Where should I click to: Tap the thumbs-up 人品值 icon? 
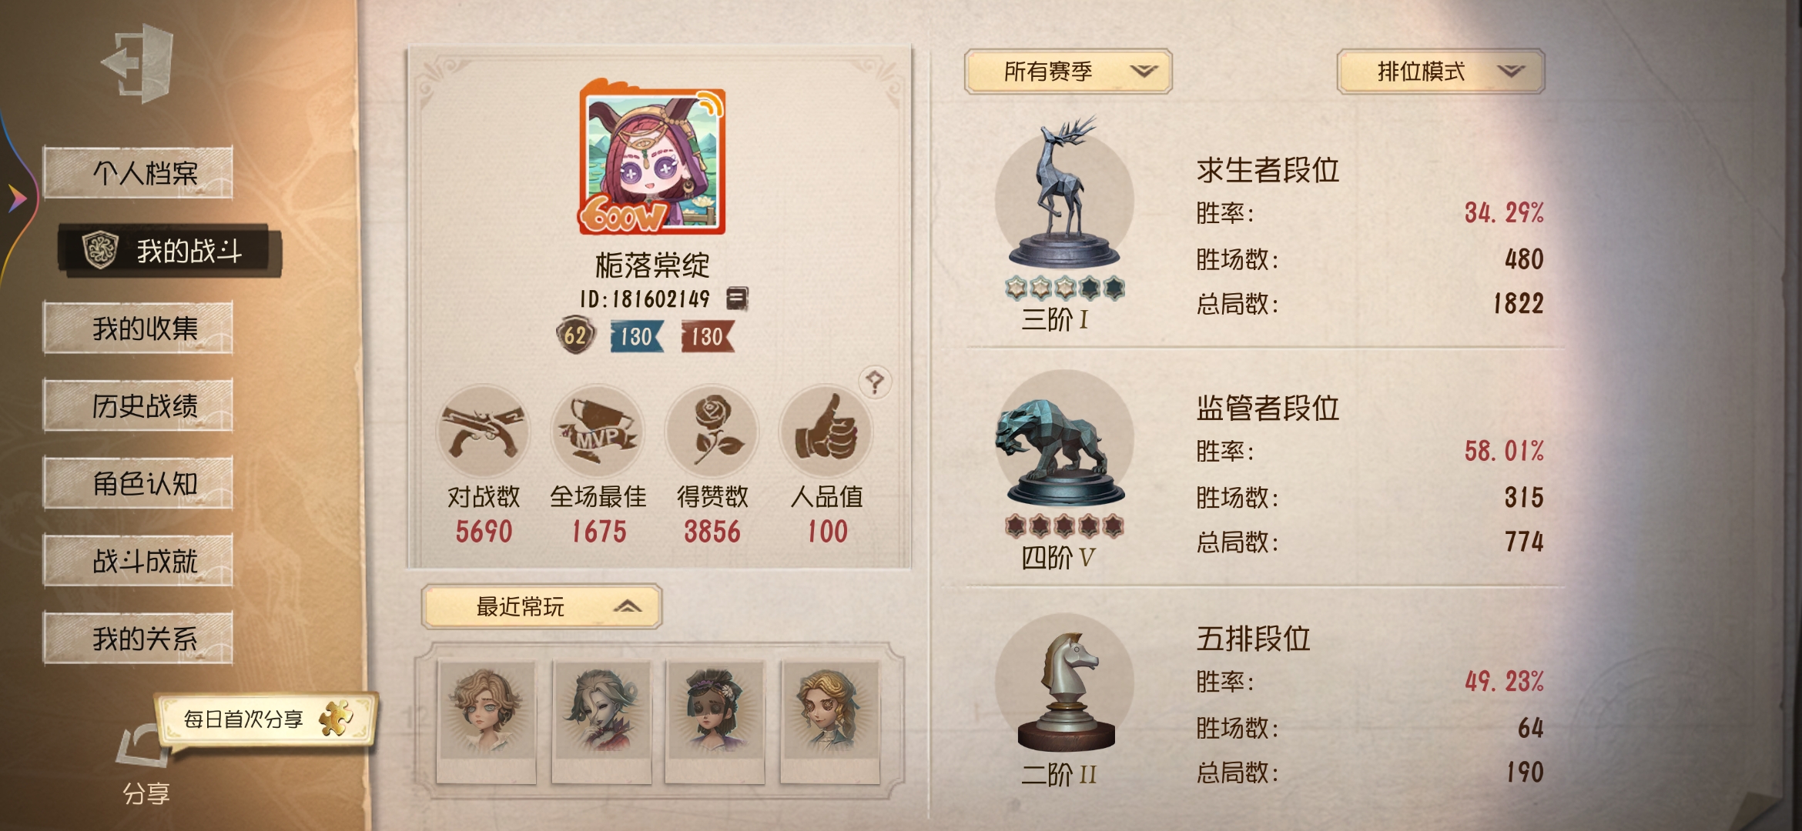pos(826,432)
